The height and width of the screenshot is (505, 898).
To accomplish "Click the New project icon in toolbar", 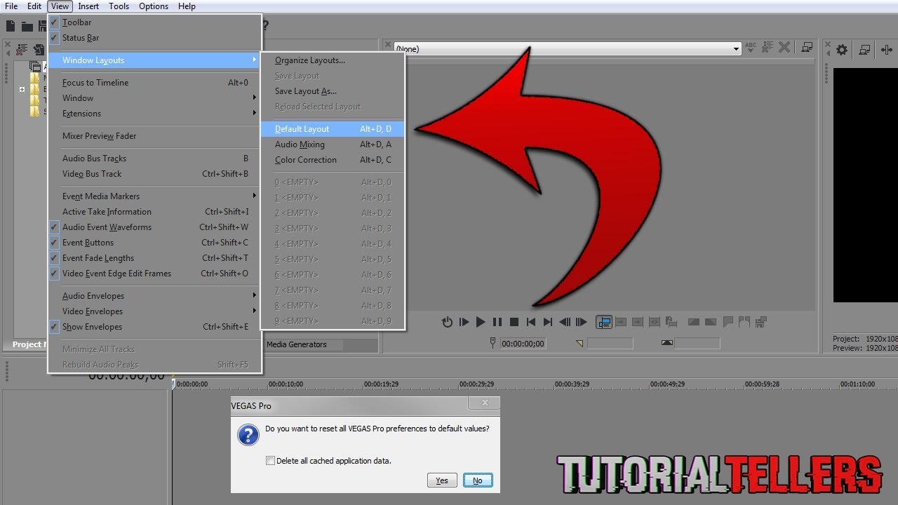I will [x=11, y=27].
